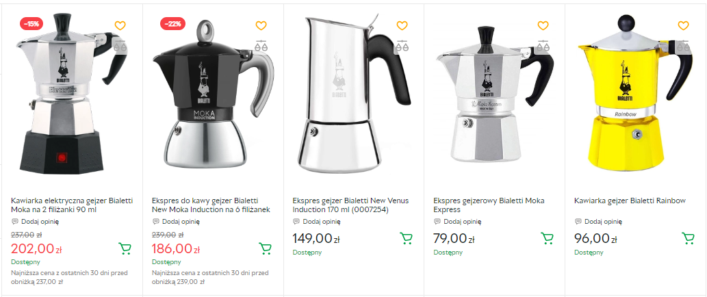The image size is (707, 297).
Task: Compare the New Venus Induction using scales icon
Action: 402,47
